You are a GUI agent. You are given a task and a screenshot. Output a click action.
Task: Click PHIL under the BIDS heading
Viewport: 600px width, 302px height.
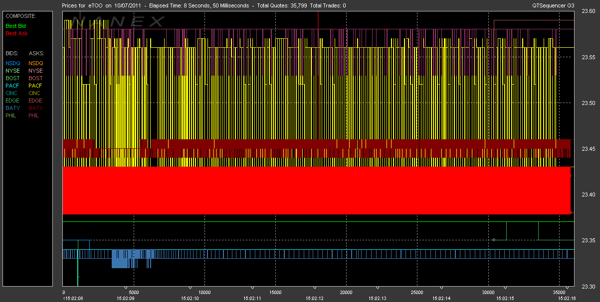pos(12,115)
